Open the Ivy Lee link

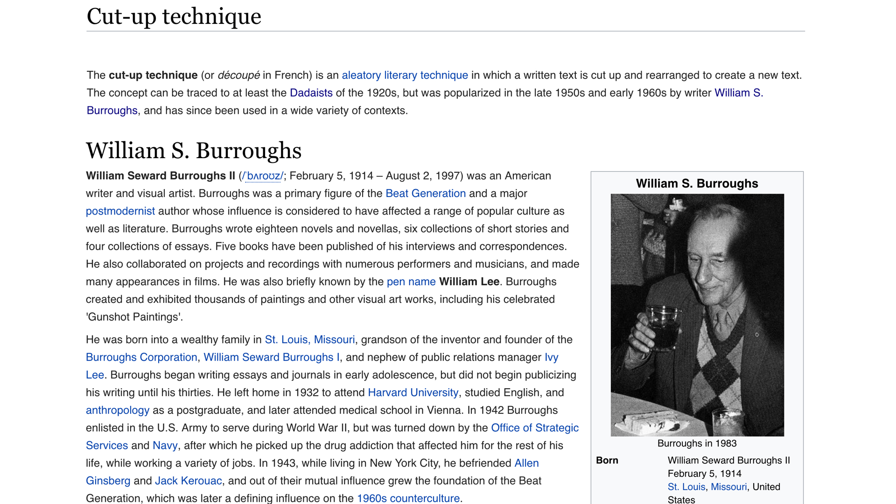[x=551, y=357]
